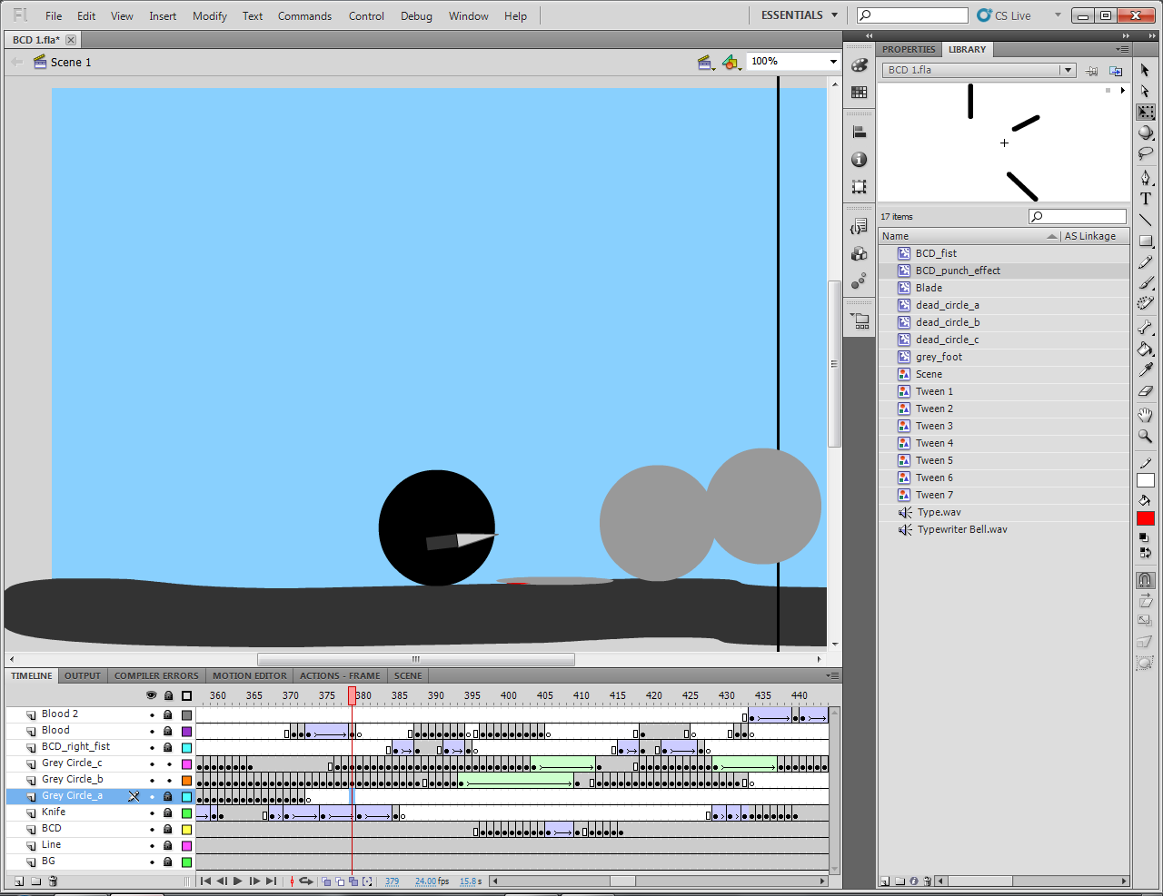Select the black arrow Selection tool
This screenshot has width=1163, height=896.
coord(1145,70)
